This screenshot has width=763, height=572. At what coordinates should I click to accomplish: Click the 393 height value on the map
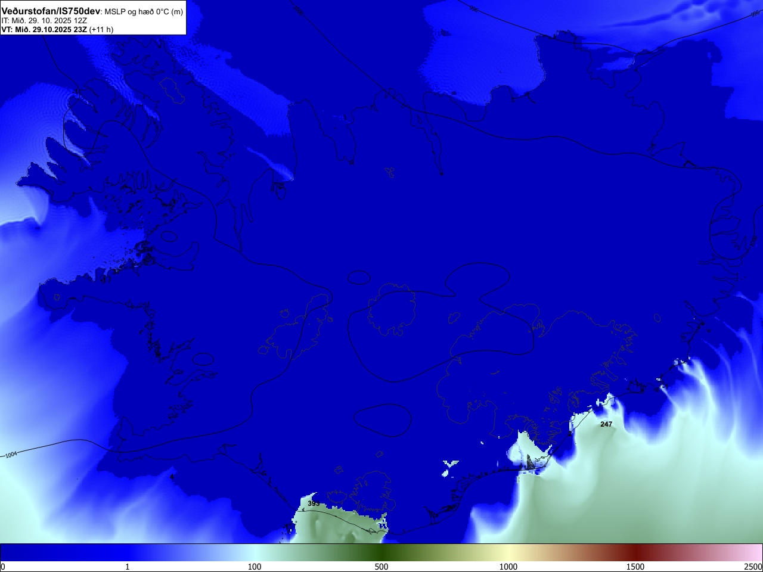314,503
